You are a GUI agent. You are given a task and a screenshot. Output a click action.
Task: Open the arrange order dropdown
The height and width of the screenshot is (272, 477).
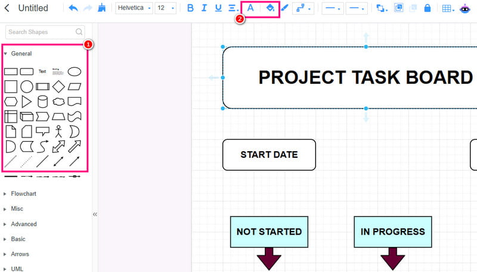click(382, 8)
